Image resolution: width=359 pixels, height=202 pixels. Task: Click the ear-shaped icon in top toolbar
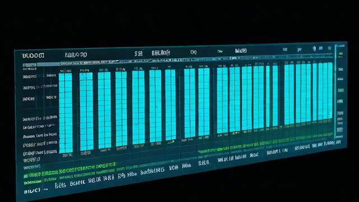pos(314,49)
